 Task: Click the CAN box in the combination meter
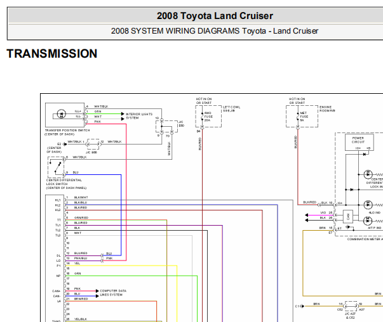click(x=348, y=216)
